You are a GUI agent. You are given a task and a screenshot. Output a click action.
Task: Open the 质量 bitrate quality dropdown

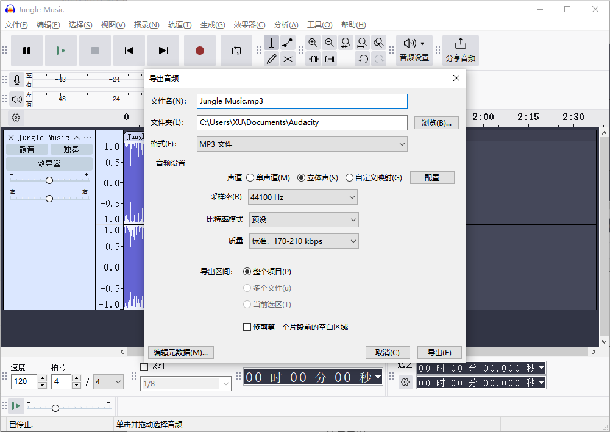tap(303, 241)
